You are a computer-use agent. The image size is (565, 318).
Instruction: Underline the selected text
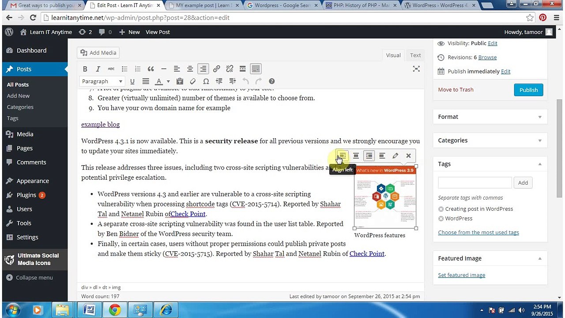132,81
